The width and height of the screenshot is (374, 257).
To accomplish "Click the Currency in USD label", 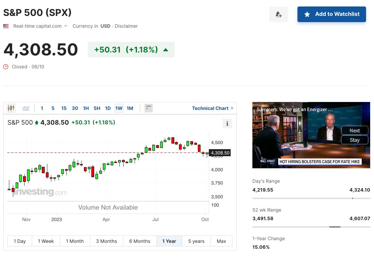I will click(x=91, y=26).
